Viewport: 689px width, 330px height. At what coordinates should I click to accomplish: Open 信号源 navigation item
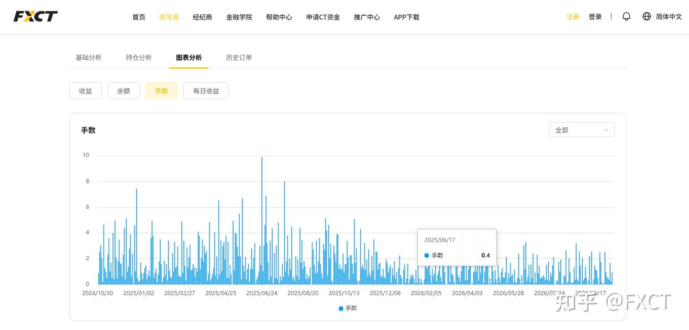click(169, 17)
